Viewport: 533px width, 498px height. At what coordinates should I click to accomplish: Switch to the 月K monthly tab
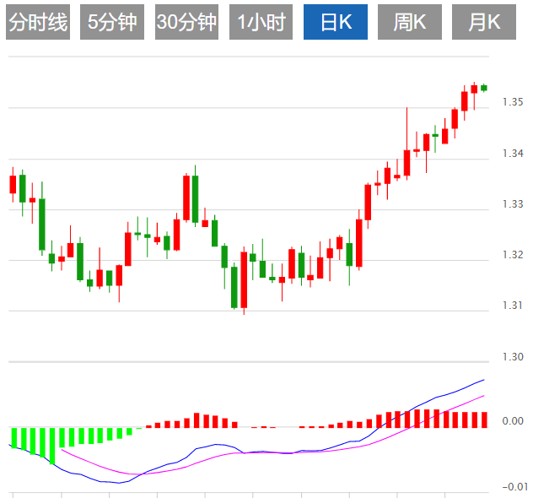coord(484,22)
